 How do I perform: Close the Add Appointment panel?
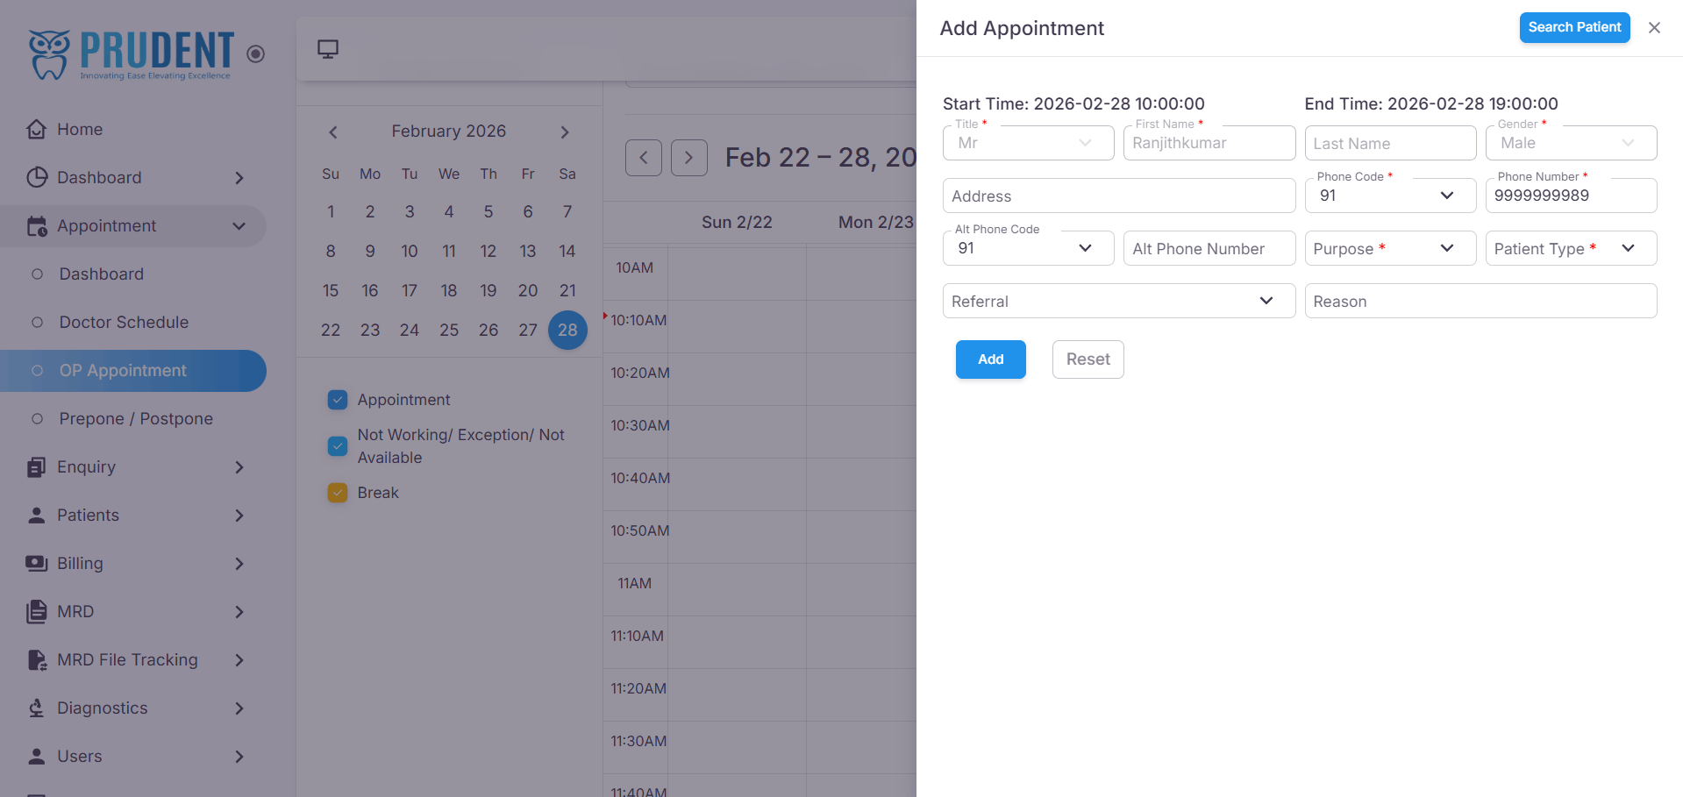pyautogui.click(x=1654, y=28)
